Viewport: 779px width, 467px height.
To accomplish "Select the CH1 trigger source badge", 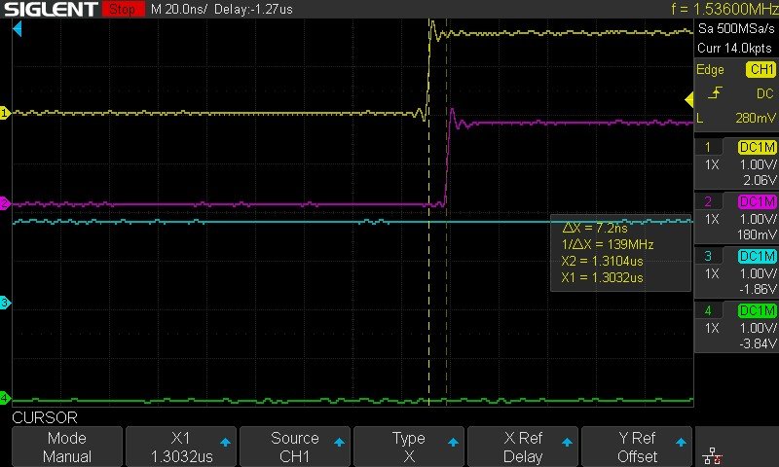I will [760, 69].
